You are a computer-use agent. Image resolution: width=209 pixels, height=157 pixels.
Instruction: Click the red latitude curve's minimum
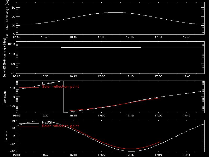131,149
